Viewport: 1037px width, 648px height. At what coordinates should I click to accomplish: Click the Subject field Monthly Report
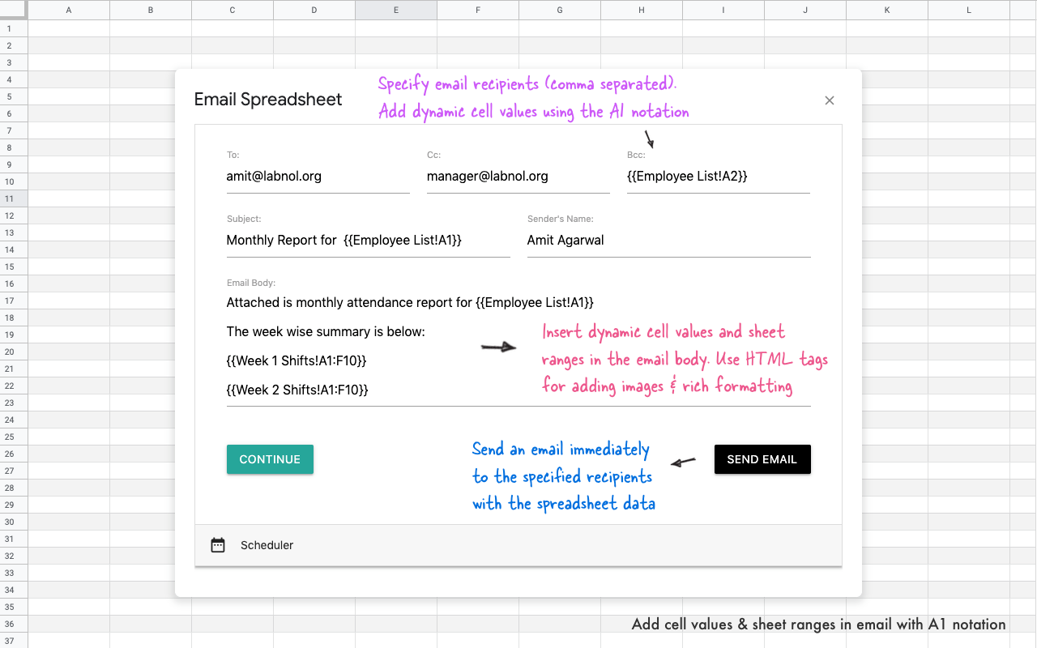(369, 240)
